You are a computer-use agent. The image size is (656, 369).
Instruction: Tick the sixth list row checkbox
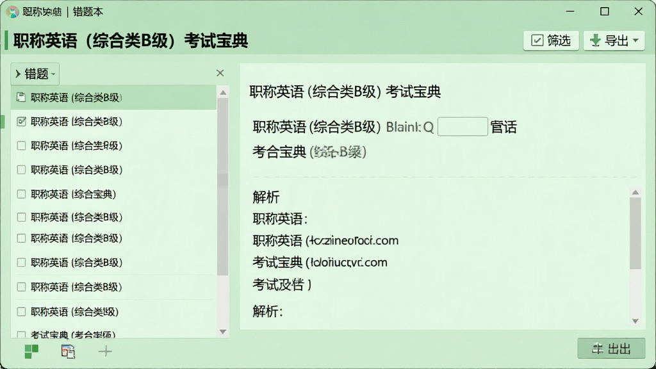tap(21, 217)
